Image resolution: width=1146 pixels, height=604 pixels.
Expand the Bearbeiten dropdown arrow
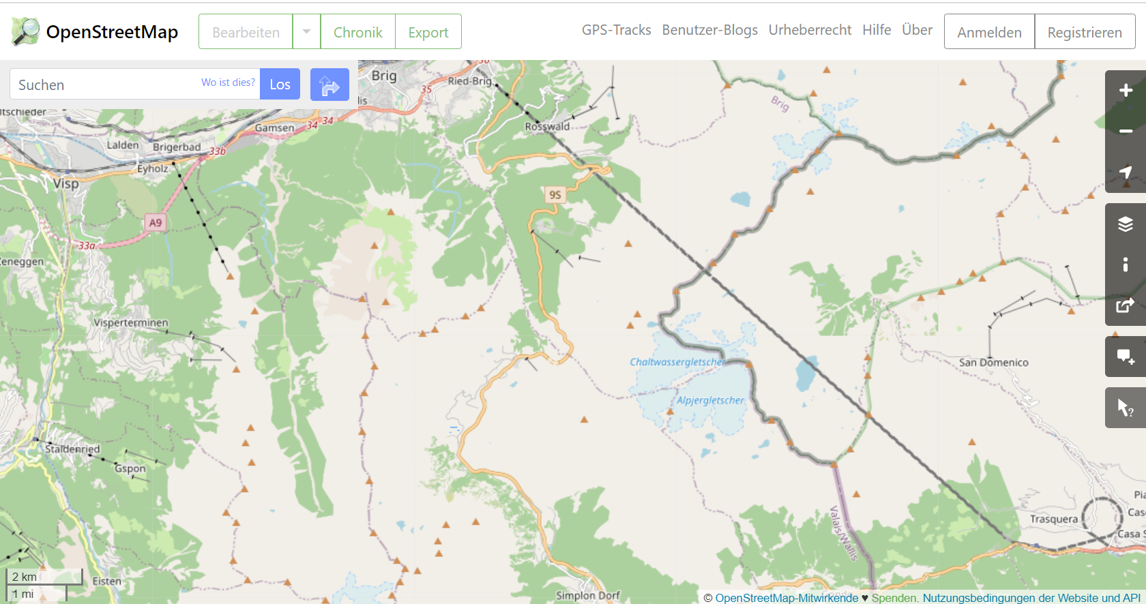(306, 31)
